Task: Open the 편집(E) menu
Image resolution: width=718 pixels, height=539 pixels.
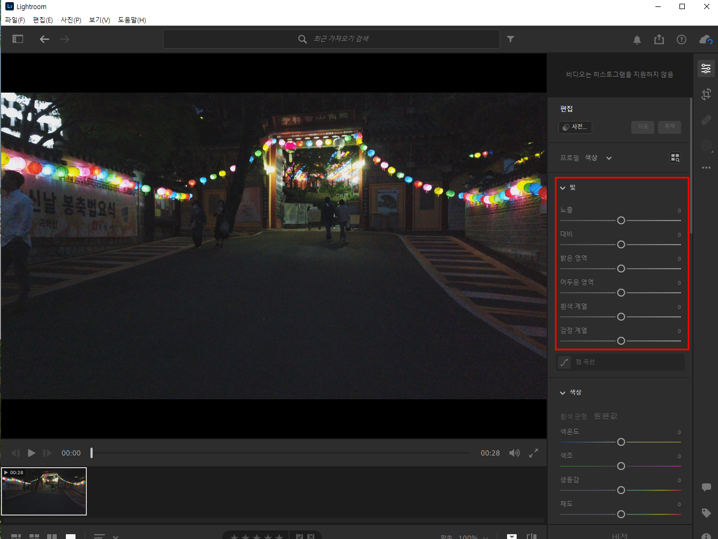Action: 43,20
